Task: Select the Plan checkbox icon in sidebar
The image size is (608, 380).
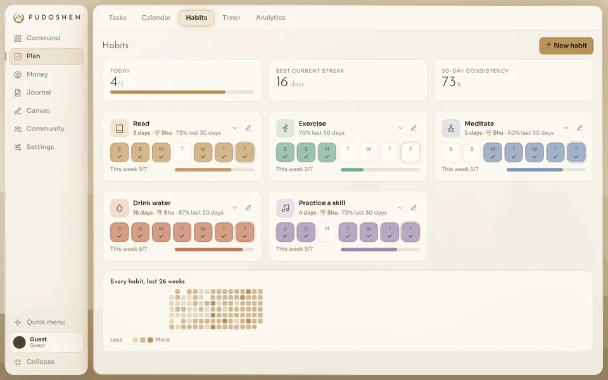Action: [18, 56]
